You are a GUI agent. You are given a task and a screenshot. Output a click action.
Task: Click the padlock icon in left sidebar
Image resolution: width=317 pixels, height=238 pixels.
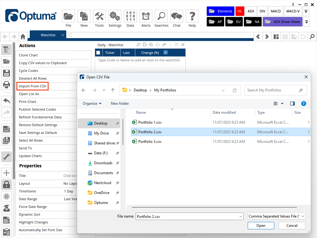(x=7, y=185)
